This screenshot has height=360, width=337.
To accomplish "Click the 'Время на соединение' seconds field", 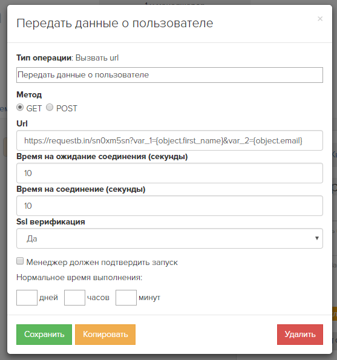I will click(169, 206).
